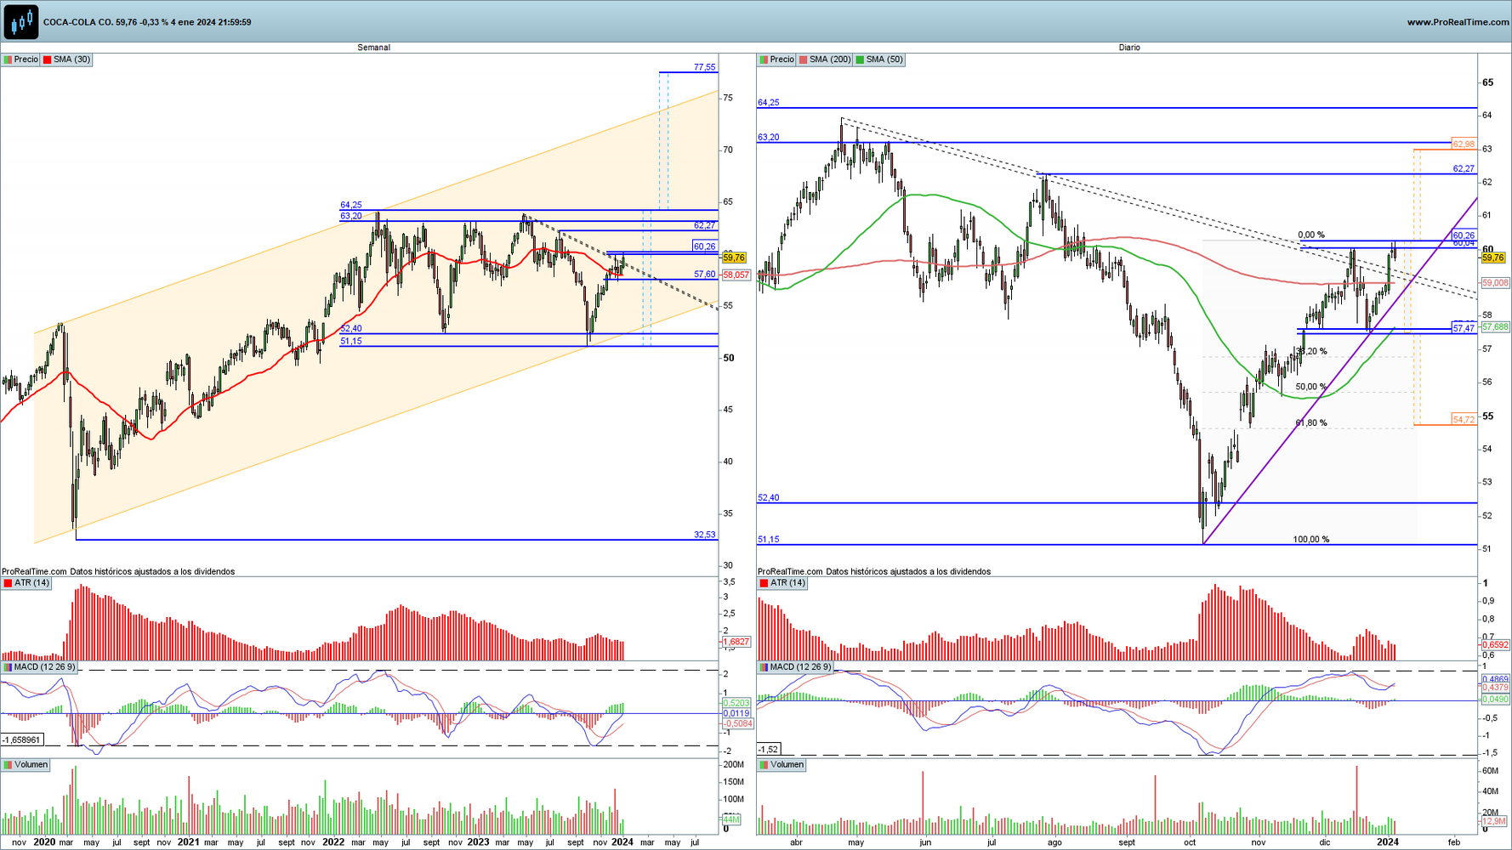Click the 62,27 level label on weekly chart

704,225
